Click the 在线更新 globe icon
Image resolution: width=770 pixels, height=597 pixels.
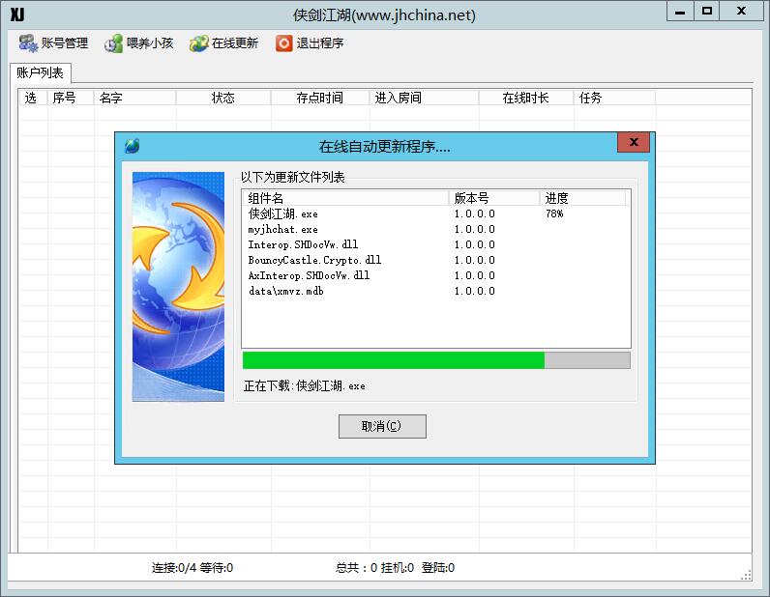199,43
